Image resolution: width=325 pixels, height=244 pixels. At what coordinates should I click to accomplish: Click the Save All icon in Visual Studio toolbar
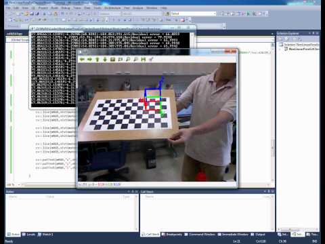[37, 14]
